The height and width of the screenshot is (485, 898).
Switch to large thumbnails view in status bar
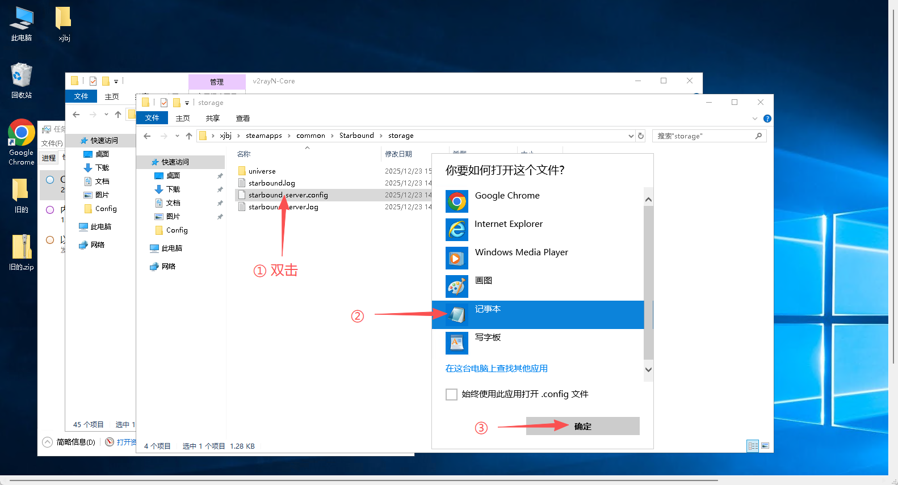pyautogui.click(x=765, y=446)
